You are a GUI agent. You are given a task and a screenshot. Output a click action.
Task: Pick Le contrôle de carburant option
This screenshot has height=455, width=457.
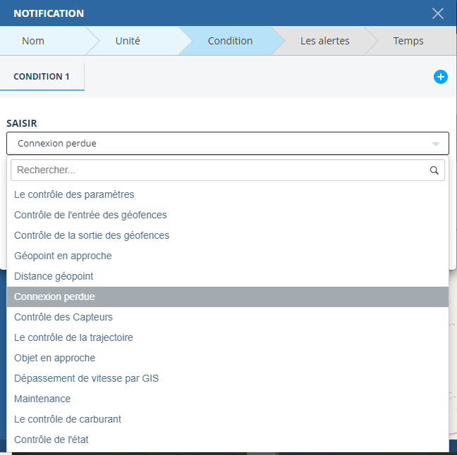pyautogui.click(x=68, y=419)
